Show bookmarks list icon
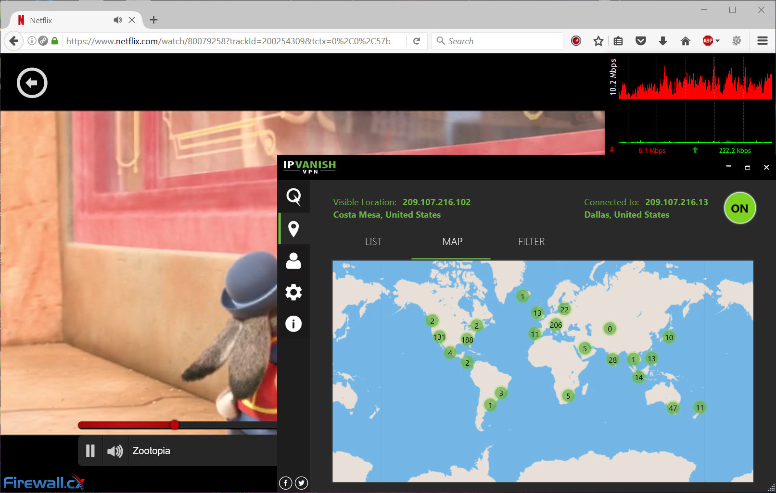 [618, 41]
